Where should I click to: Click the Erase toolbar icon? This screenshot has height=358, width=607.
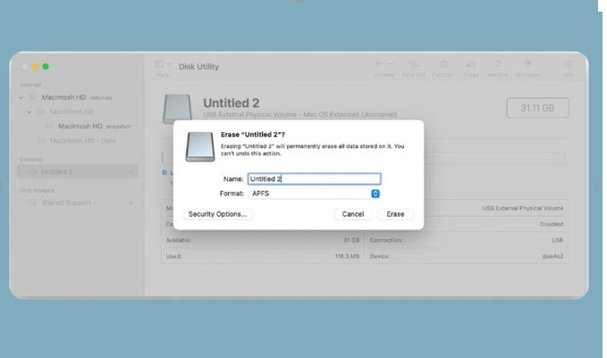[470, 66]
